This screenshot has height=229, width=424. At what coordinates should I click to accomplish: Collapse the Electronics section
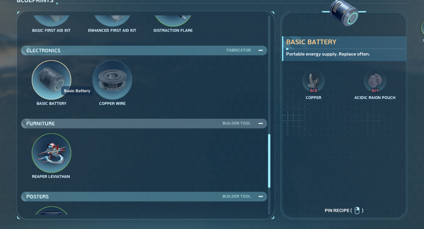click(x=260, y=50)
